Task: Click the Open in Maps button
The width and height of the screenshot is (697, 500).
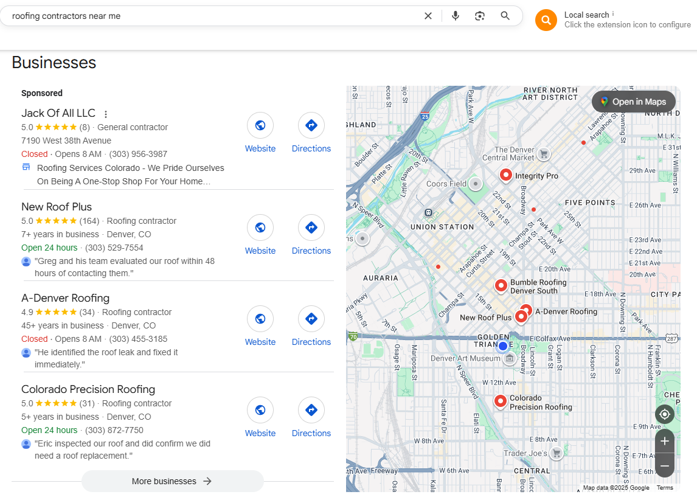Action: (633, 102)
